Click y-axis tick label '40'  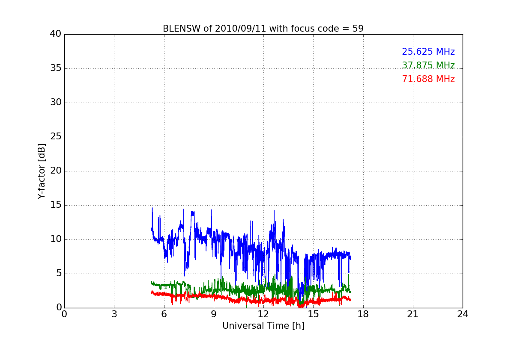click(x=56, y=34)
